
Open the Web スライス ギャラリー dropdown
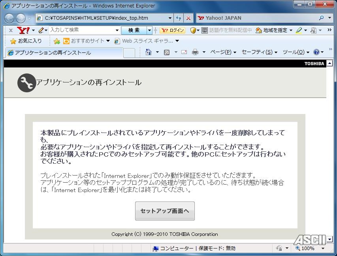point(177,41)
